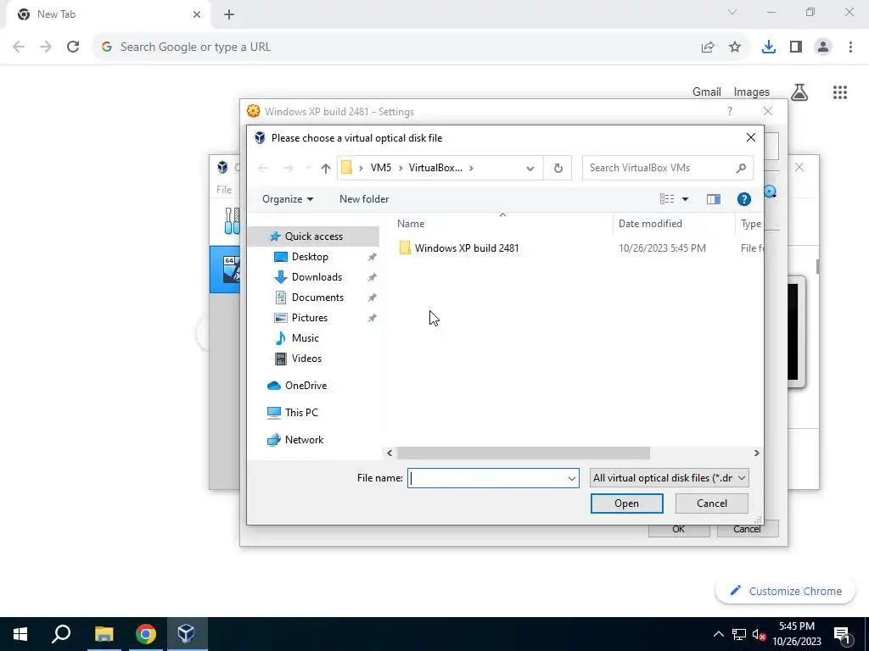Expand chevron after VirtualBox breadcrumb

coord(471,169)
